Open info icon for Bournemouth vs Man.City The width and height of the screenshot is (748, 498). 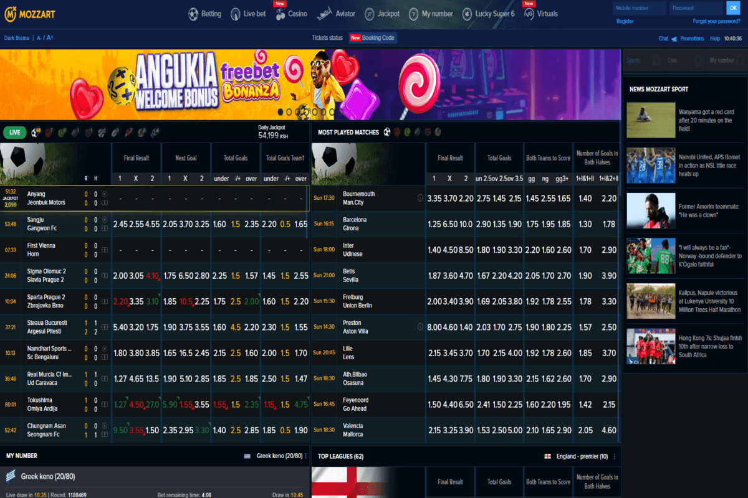420,198
